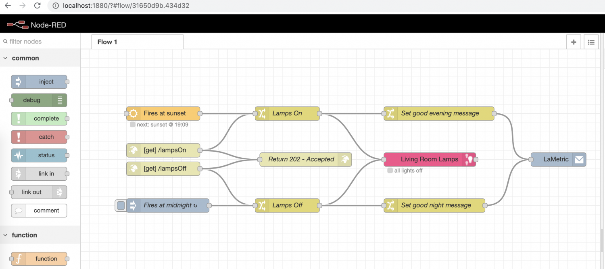
Task: Click the lamp icon on the Living Room Lamps node
Action: point(469,159)
